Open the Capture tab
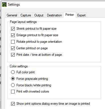The height and width of the screenshot is (109, 105). pyautogui.click(x=26, y=15)
